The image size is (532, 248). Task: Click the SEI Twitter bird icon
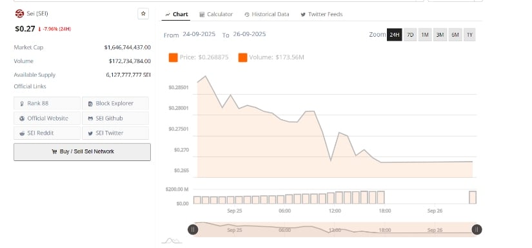pos(90,133)
